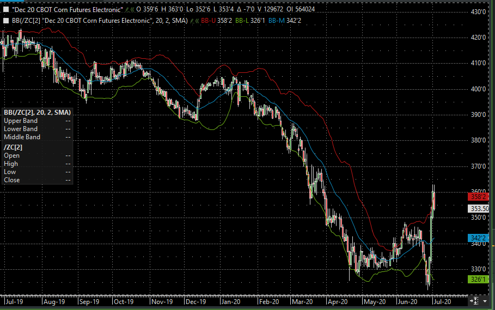Click the red 358'2 upper band price bubble

(x=478, y=197)
